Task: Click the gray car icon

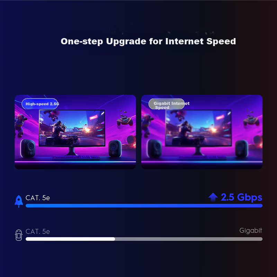Action: click(x=19, y=235)
